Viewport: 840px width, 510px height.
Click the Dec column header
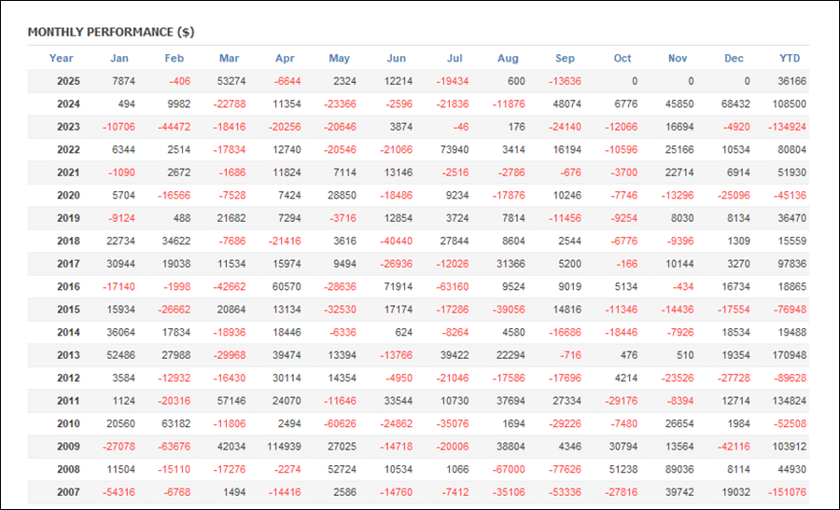pyautogui.click(x=734, y=58)
